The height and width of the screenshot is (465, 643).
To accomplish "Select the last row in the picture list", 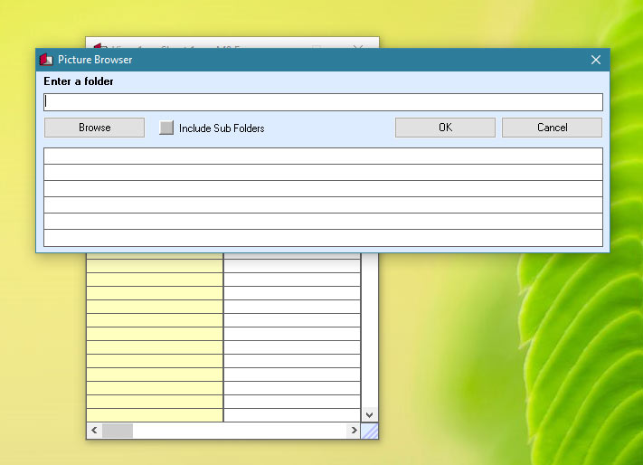I will (x=323, y=238).
